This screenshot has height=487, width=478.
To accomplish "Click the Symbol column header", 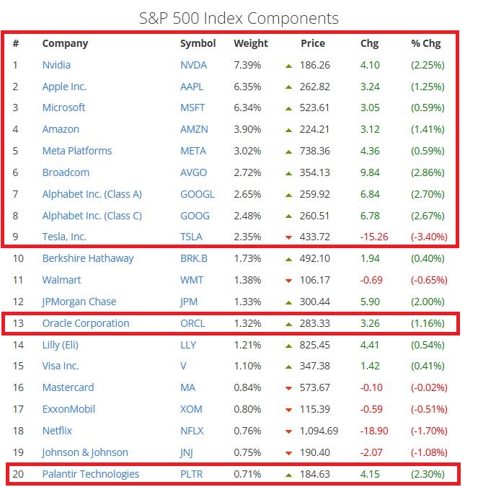I will pos(198,43).
